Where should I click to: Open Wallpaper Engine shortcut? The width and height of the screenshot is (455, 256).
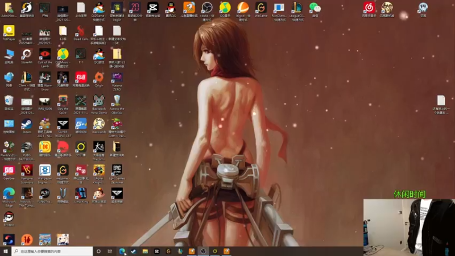45,175
